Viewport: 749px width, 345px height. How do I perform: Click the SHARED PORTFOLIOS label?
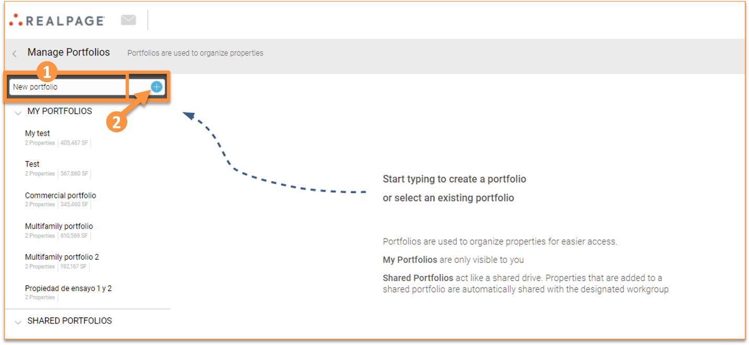(x=69, y=320)
